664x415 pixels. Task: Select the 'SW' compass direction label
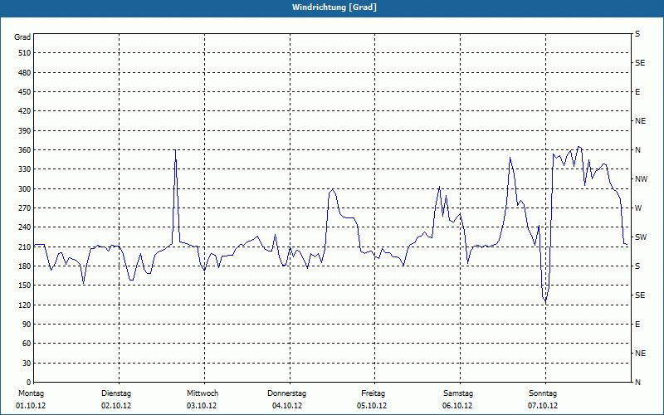click(x=641, y=237)
